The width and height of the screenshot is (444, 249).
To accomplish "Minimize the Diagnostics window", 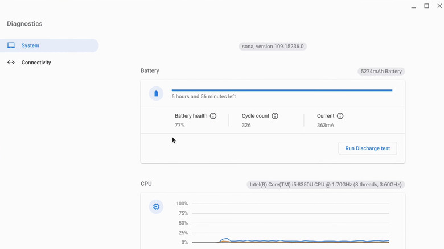I will pos(413,6).
